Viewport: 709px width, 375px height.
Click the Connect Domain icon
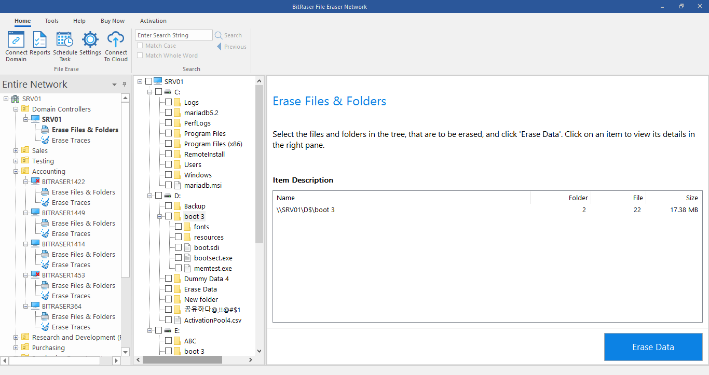[x=16, y=39]
